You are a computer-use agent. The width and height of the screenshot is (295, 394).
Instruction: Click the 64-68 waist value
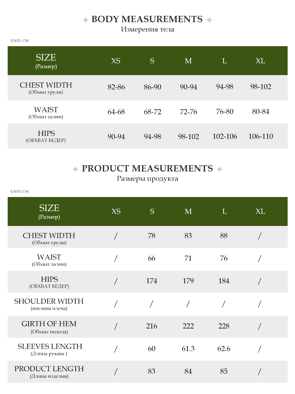[116, 112]
